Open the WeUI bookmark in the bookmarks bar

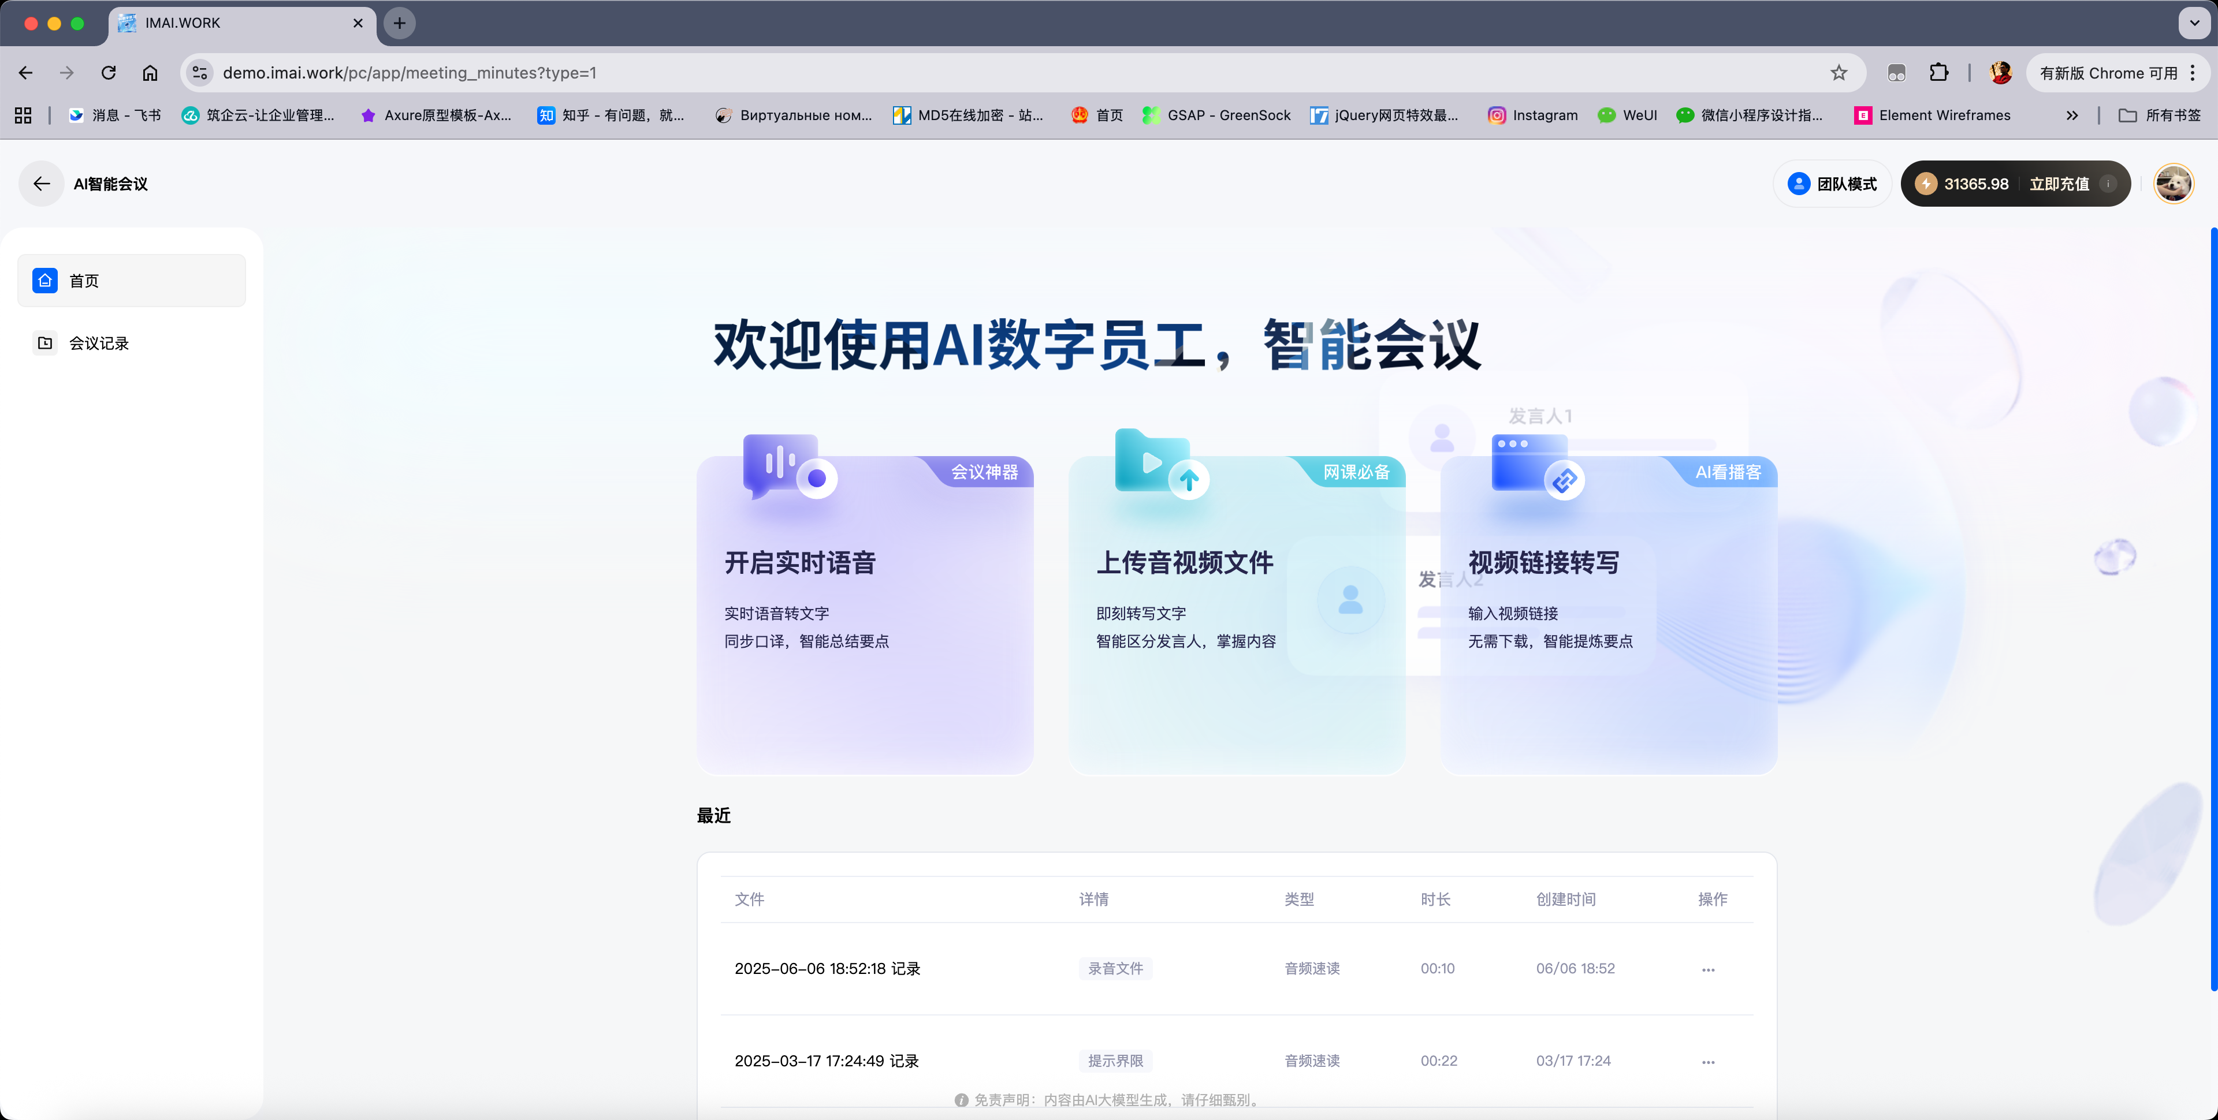(1627, 114)
